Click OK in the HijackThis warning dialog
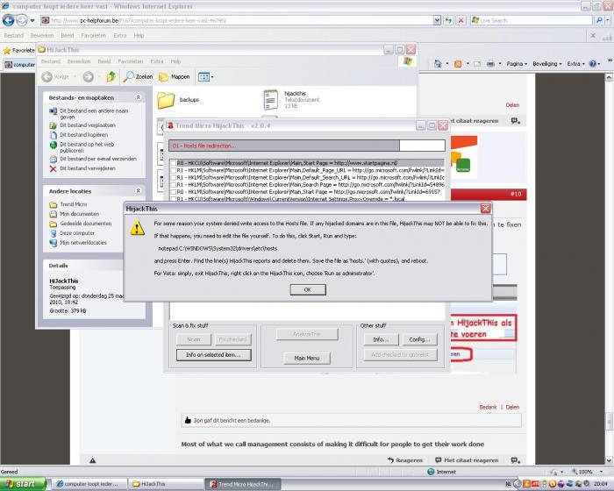 308,289
